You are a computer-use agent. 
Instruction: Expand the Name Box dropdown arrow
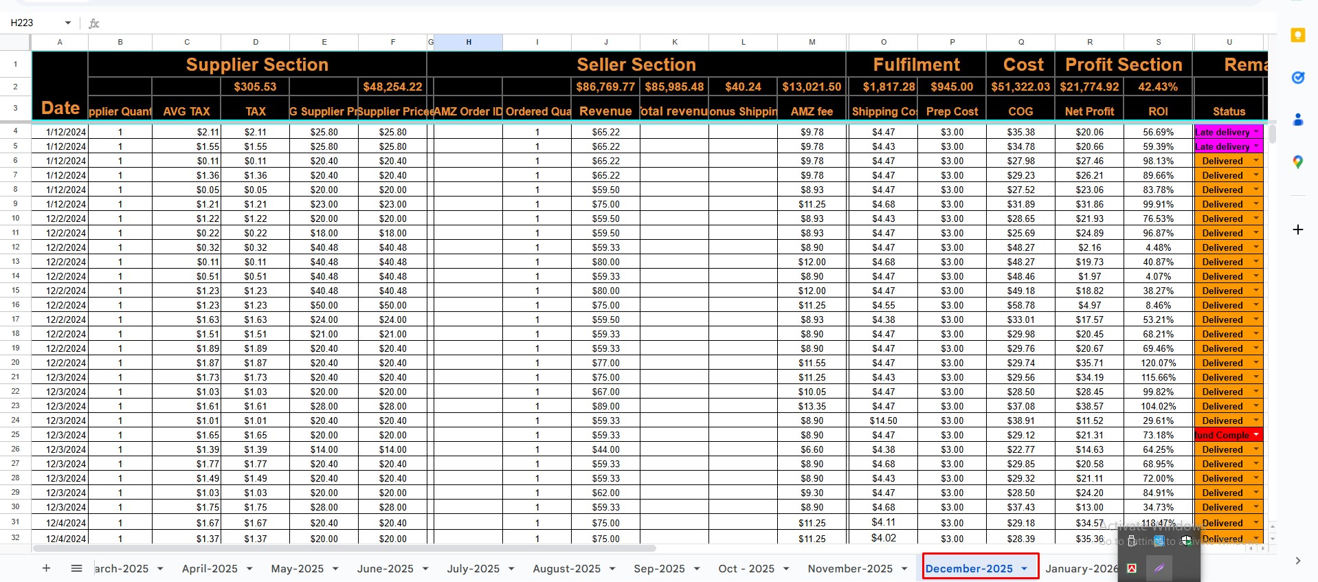(x=67, y=23)
